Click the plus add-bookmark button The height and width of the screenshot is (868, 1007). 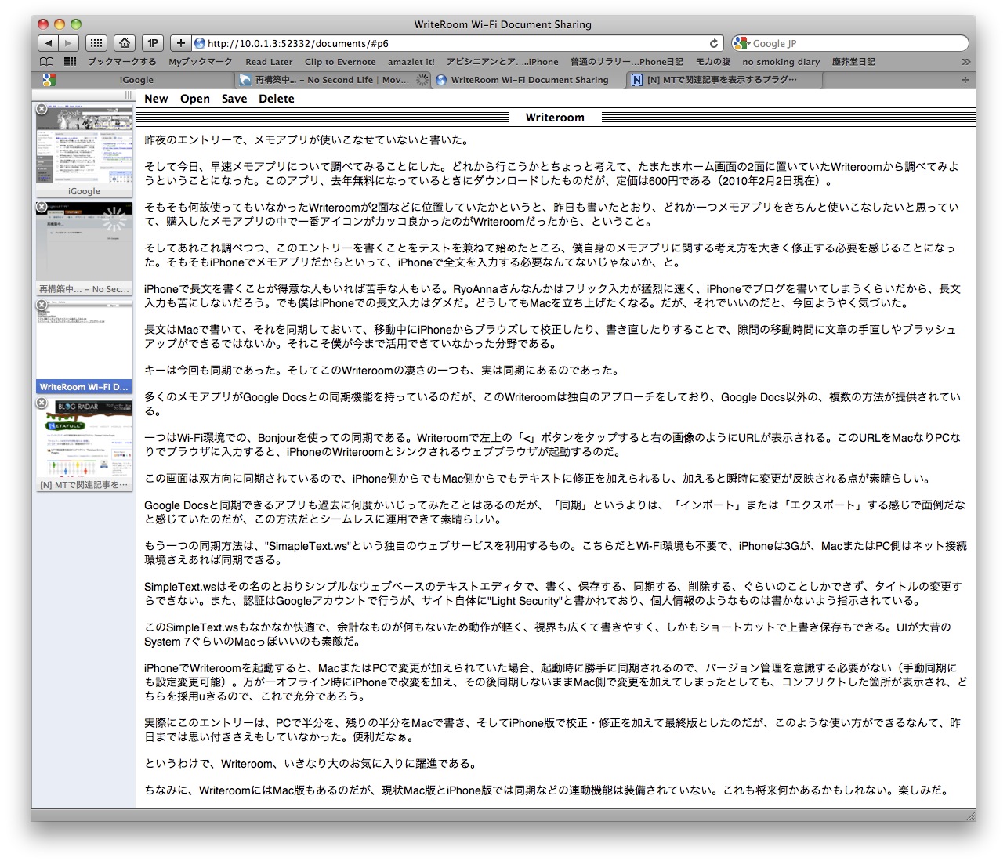[181, 43]
